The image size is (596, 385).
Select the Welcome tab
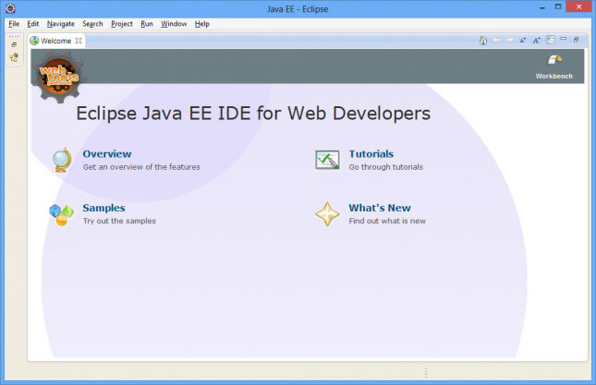tap(55, 41)
